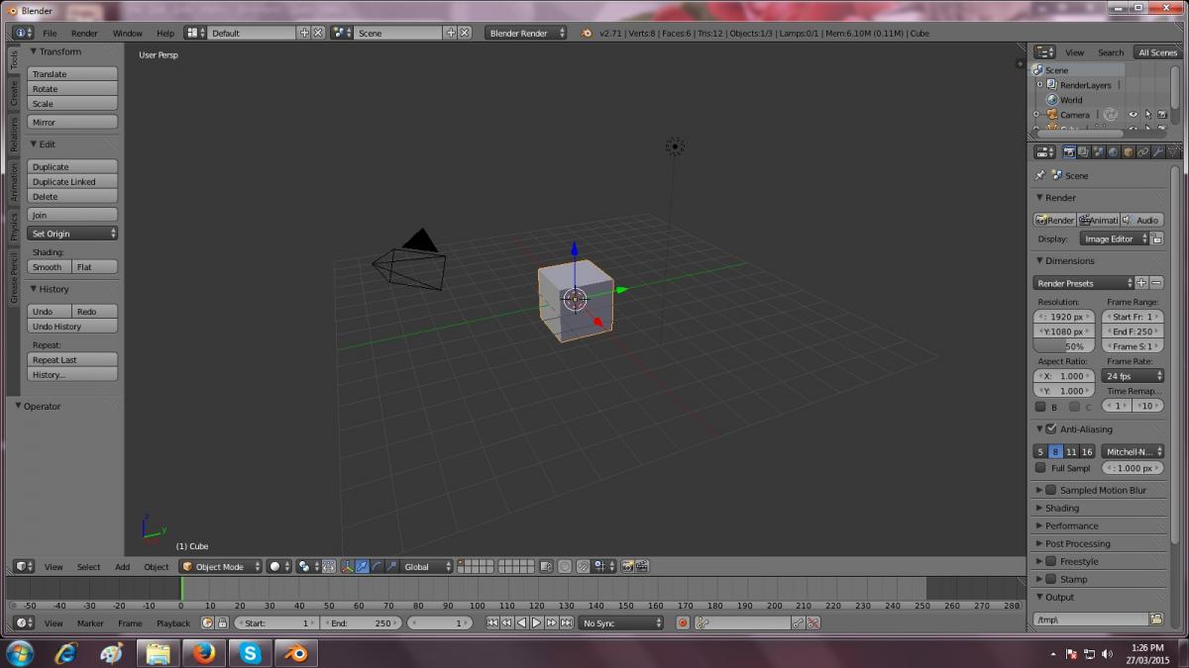Open the Object properties tab icon
The image size is (1189, 668).
1128,151
